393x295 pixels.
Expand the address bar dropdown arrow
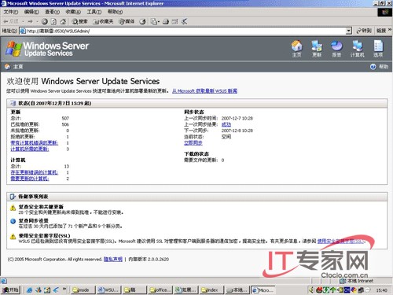[x=348, y=31]
